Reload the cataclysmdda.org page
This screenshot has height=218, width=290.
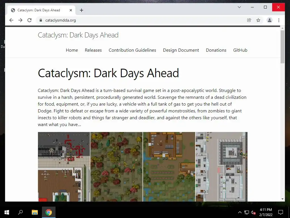coord(29,20)
